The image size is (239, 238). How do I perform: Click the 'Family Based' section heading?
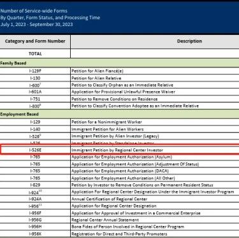point(13,63)
